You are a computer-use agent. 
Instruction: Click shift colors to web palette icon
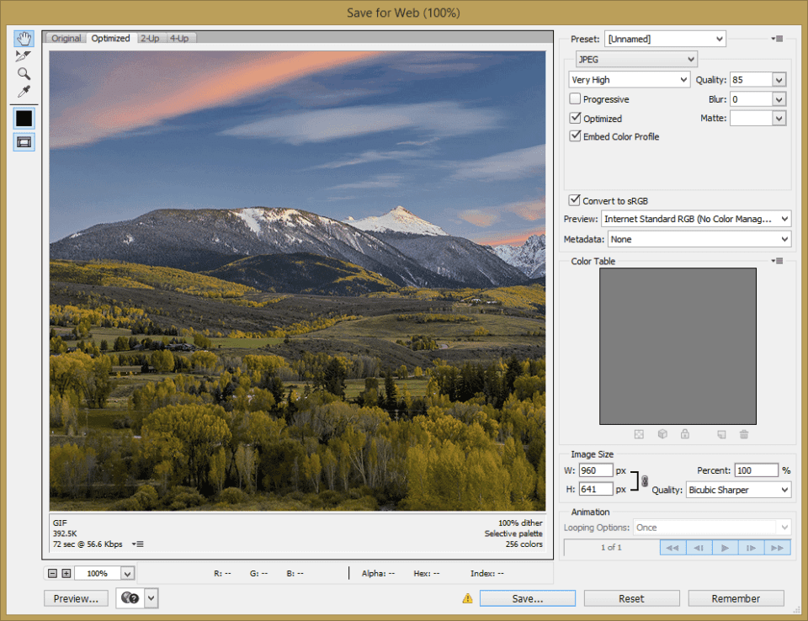[662, 434]
